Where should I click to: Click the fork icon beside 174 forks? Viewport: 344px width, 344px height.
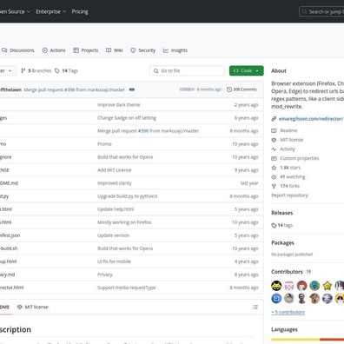pos(274,186)
